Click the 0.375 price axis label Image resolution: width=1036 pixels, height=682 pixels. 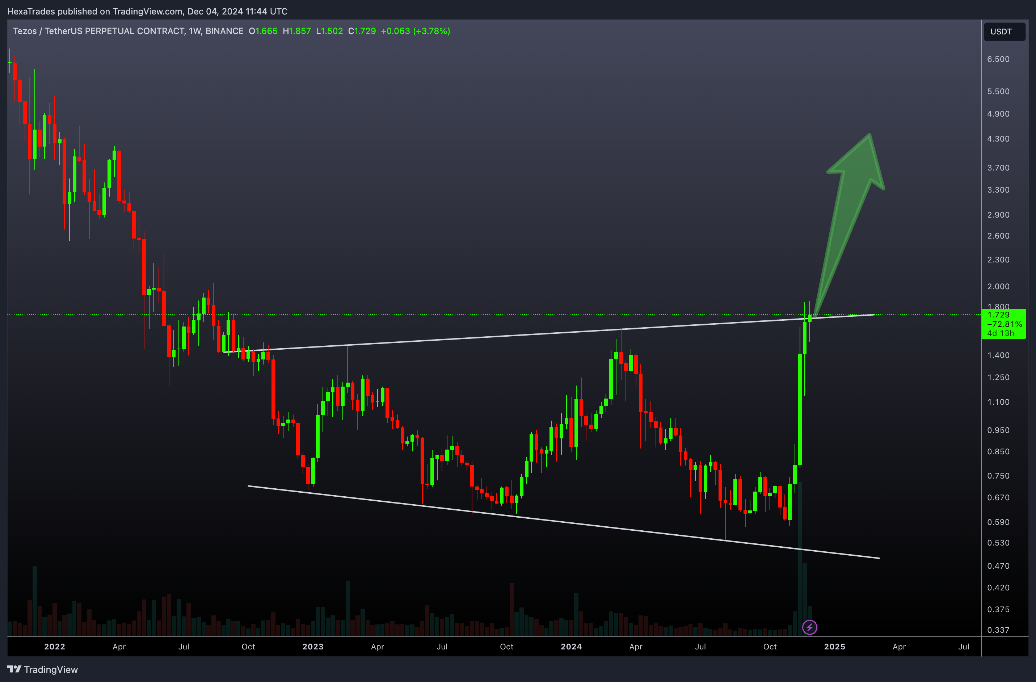pos(998,610)
